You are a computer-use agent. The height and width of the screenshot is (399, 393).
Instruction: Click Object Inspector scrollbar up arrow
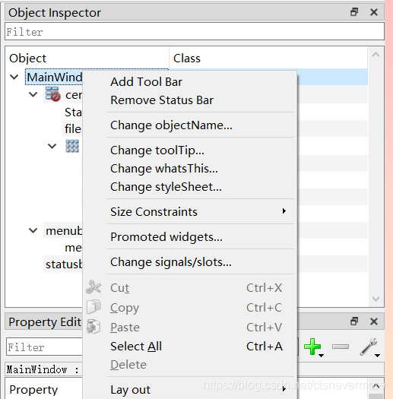[x=376, y=54]
